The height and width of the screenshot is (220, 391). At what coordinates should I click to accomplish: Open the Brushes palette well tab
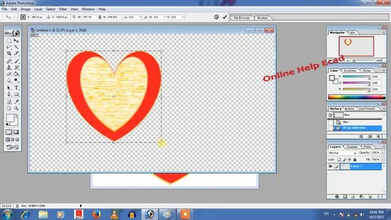click(262, 18)
